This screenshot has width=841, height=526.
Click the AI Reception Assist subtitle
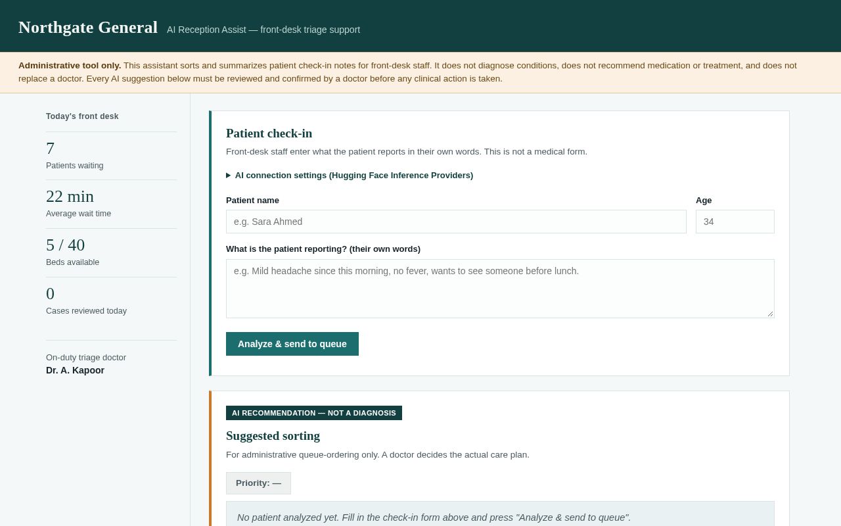[263, 30]
